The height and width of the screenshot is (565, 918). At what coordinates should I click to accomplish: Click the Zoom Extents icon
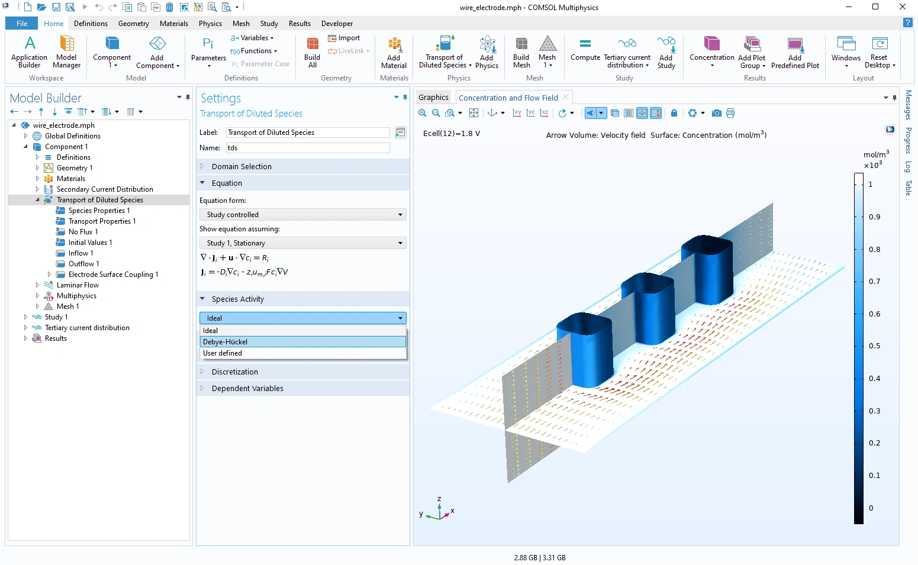click(x=474, y=113)
